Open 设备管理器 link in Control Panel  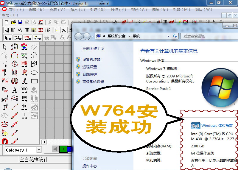tap(91, 59)
